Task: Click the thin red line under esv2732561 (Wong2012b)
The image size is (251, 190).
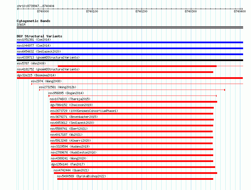Action: click(x=132, y=90)
